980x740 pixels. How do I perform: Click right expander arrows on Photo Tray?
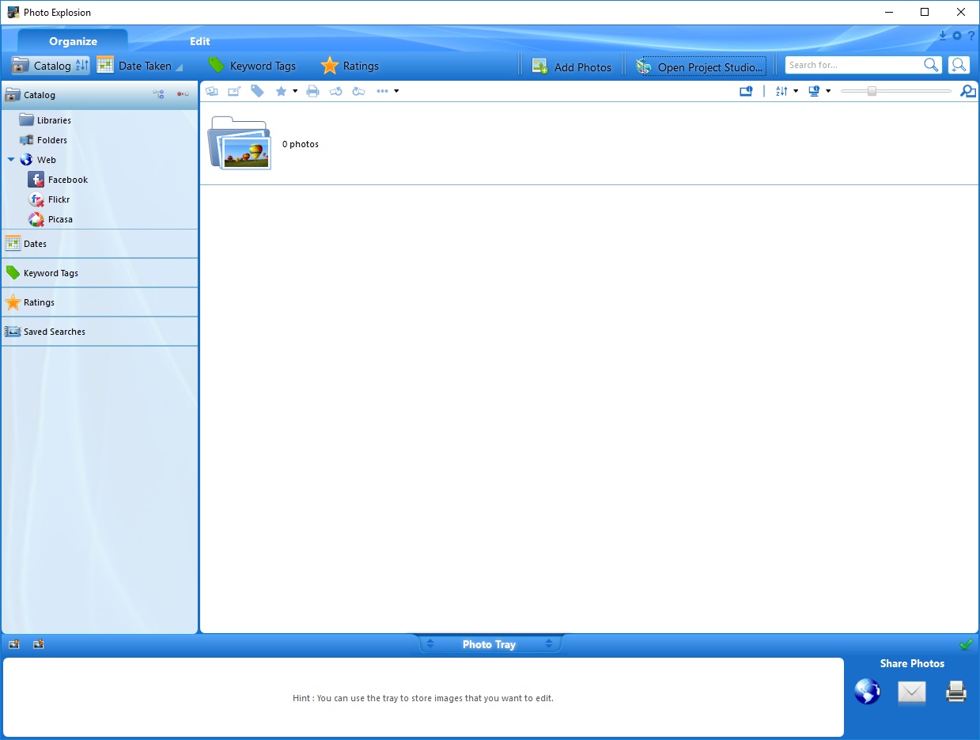coord(549,644)
